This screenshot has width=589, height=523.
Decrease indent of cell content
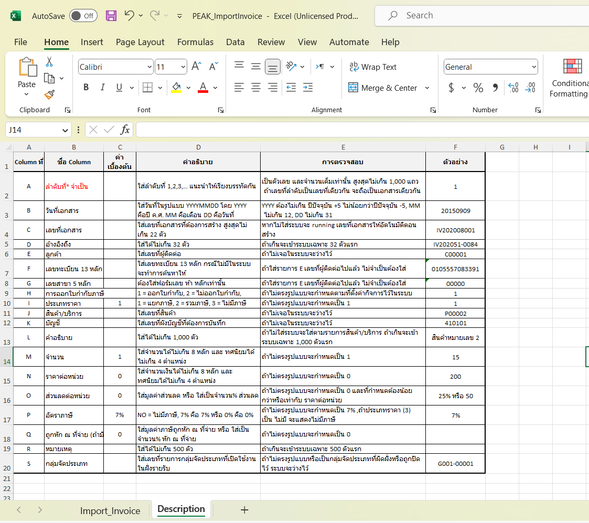(x=291, y=88)
